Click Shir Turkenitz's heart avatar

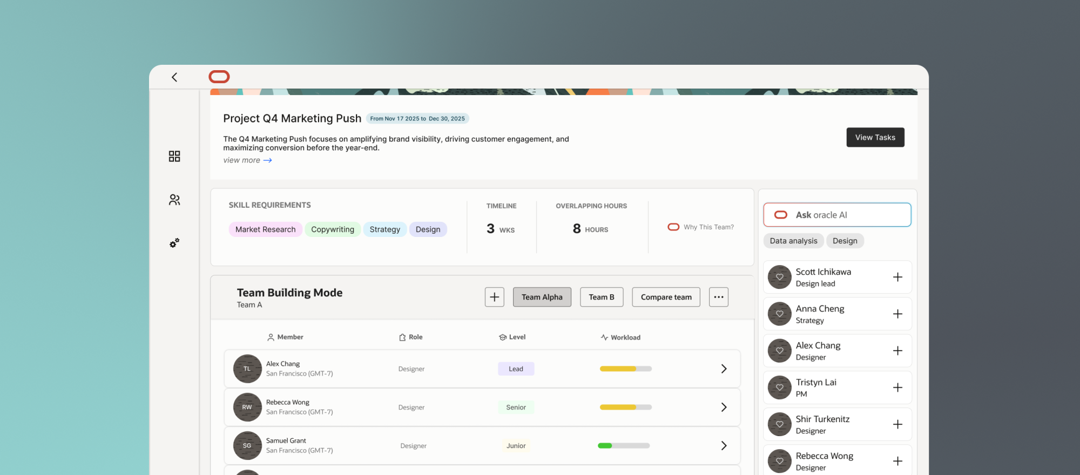780,424
